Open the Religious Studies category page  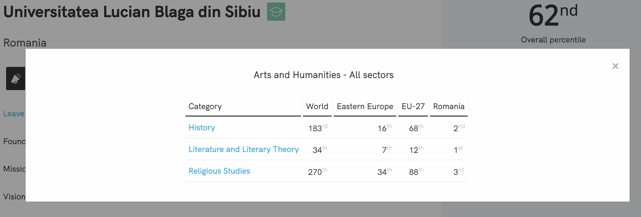(x=219, y=171)
